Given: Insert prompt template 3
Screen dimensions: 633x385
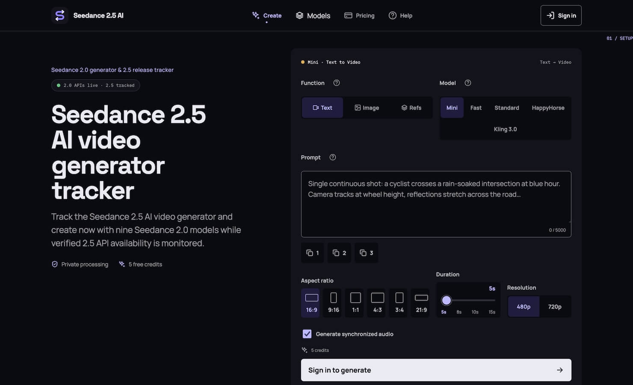Looking at the screenshot, I should [366, 253].
